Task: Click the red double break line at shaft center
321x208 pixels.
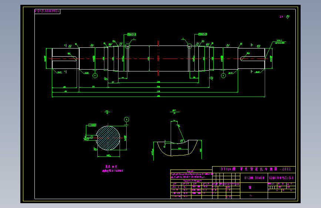Action: [158, 58]
